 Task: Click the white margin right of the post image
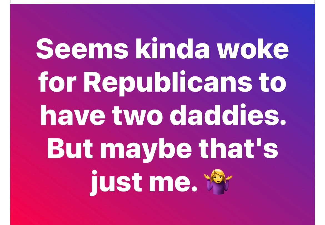[x=320, y=112]
